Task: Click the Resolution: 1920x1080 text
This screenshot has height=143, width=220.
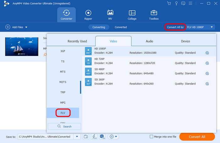Action: [x=143, y=53]
